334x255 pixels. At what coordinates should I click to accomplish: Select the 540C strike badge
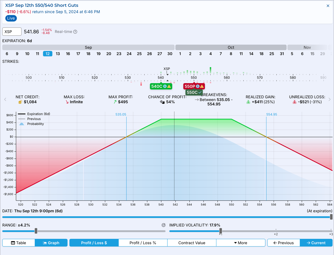161,86
